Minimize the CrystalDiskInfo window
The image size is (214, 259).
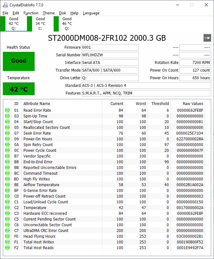(x=177, y=5)
